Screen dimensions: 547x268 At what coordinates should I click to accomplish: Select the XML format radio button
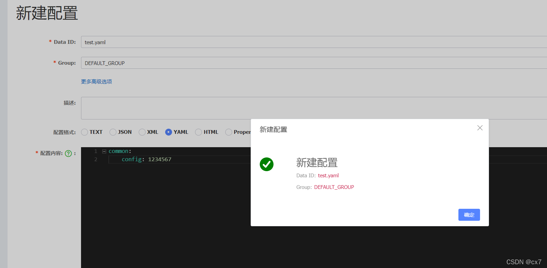142,132
